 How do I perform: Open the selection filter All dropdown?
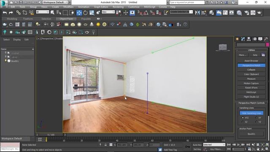[x=42, y=12]
